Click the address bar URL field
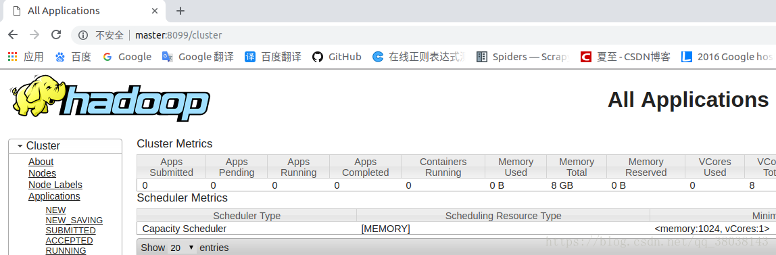Image resolution: width=776 pixels, height=255 pixels. coord(426,35)
